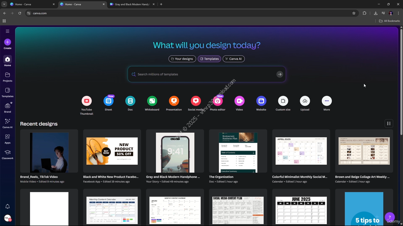Screen dimensions: 403x226
Task: Select the Canva AI filter pill
Action: coord(234,59)
